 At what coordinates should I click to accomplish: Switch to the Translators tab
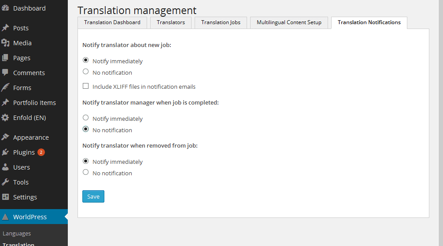click(171, 22)
